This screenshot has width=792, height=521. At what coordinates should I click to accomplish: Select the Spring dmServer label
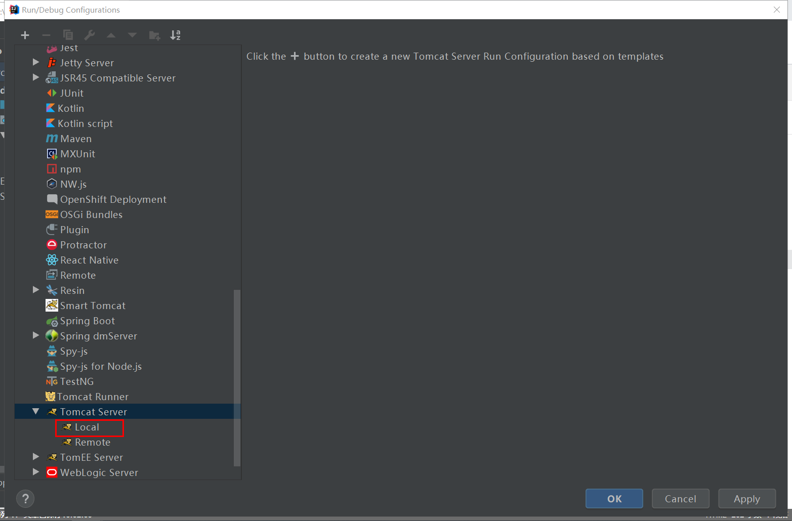click(x=99, y=336)
